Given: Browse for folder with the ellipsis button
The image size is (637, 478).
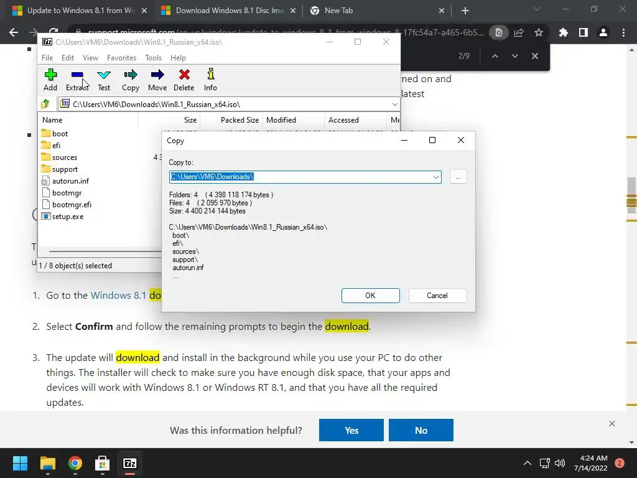Looking at the screenshot, I should click(458, 177).
